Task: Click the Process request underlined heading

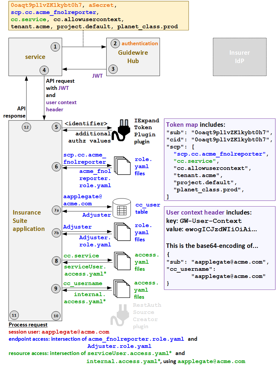Action: coord(28,325)
